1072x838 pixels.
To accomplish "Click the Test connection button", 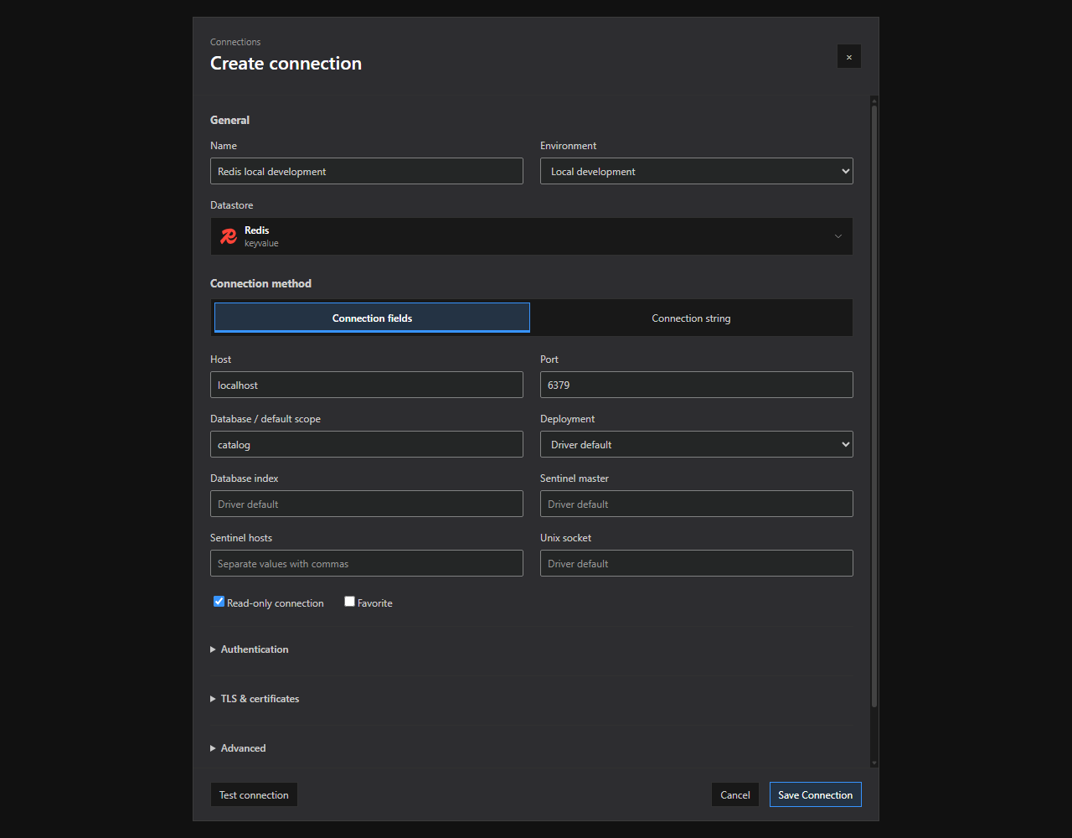I will pyautogui.click(x=254, y=794).
